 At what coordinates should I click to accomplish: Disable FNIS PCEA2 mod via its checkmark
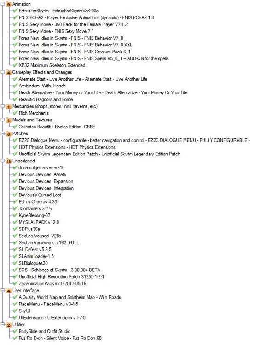point(15,17)
